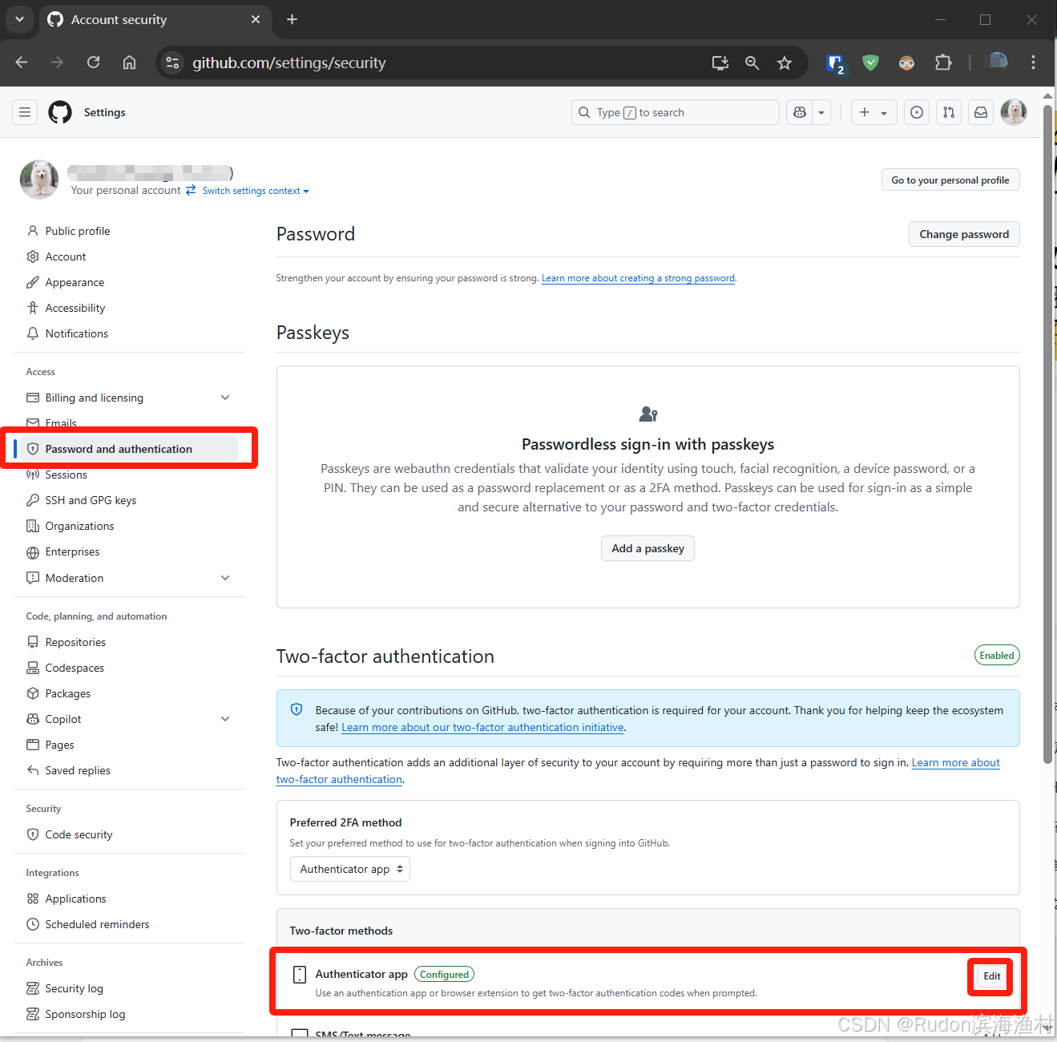
Task: Open the Pull requests icon in header
Action: point(949,112)
